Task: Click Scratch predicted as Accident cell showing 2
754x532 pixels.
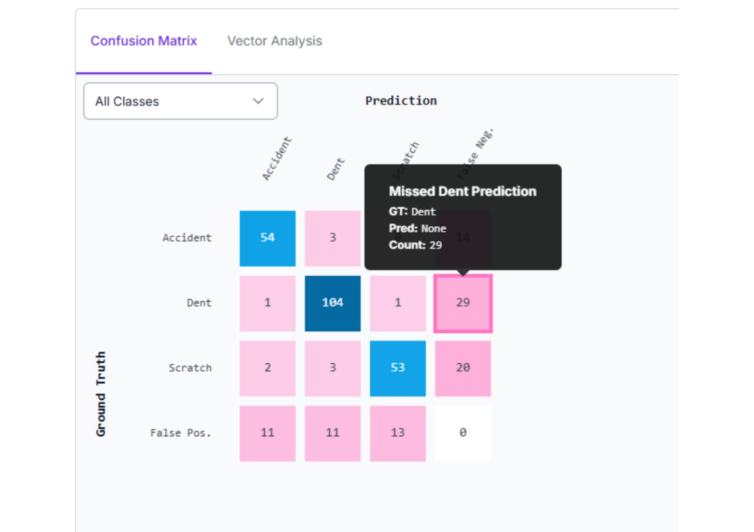Action: click(267, 368)
